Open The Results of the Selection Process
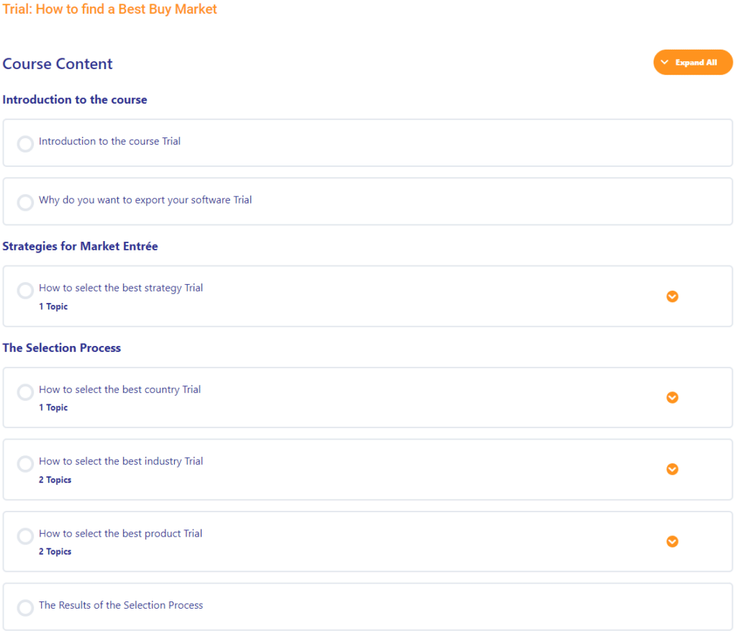Viewport: 737px width, 636px height. pyautogui.click(x=121, y=606)
